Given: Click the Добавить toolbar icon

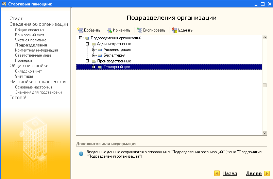Looking at the screenshot, I should [x=80, y=30].
